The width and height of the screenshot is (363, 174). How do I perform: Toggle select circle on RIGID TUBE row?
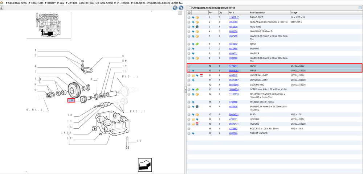click(189, 27)
